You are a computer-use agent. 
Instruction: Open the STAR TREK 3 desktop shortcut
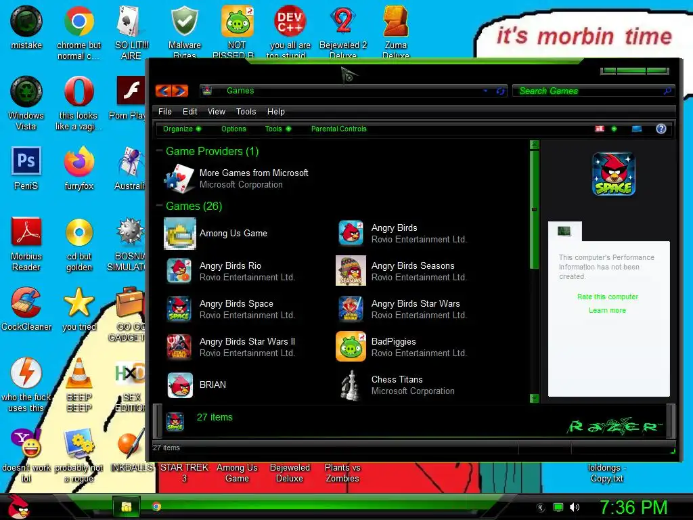coord(184,473)
